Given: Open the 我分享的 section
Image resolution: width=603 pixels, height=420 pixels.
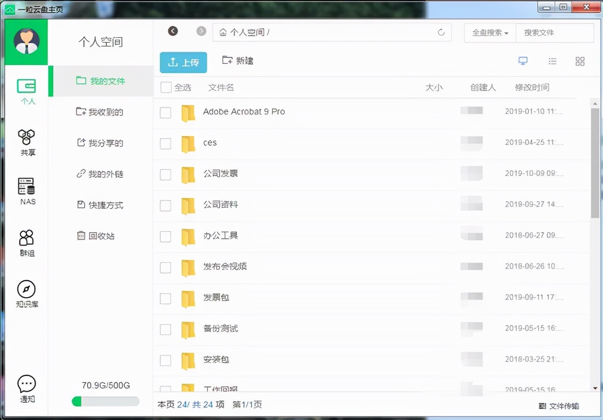Looking at the screenshot, I should (x=100, y=143).
